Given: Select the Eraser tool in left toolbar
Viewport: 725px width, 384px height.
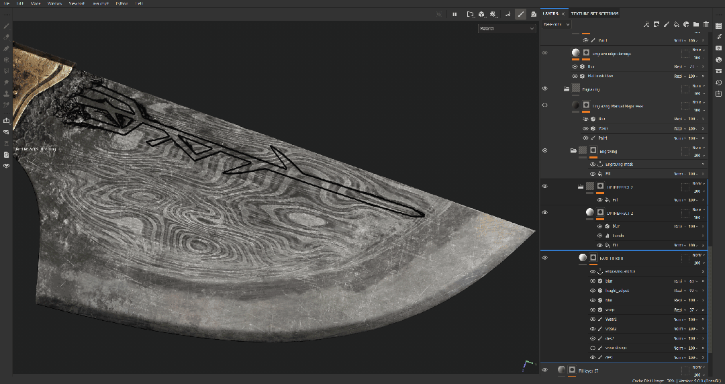Looking at the screenshot, I should pos(7,37).
